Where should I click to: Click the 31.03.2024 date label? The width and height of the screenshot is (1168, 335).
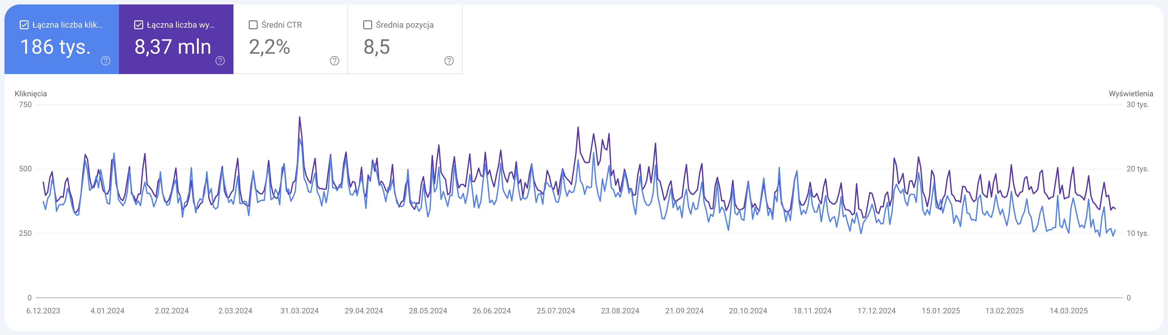pos(299,311)
